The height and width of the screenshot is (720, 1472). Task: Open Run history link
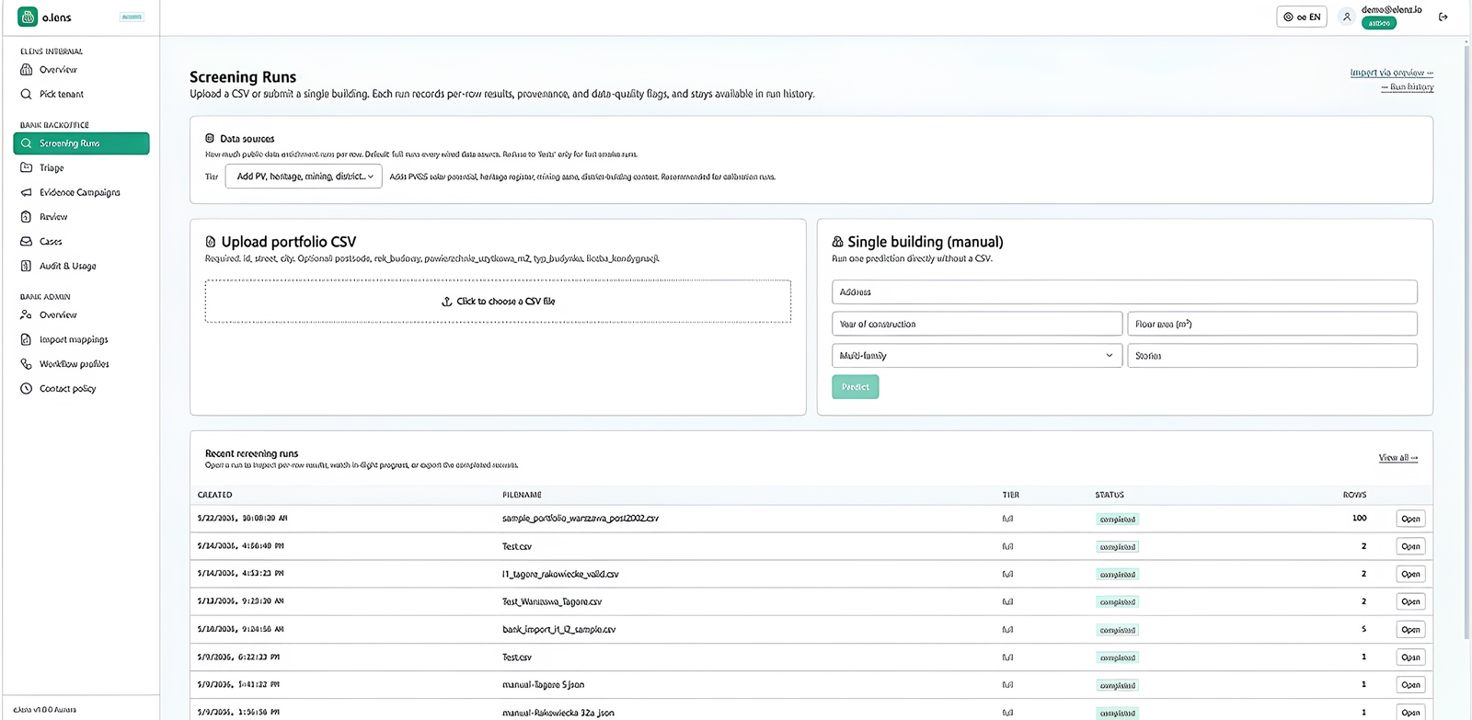tap(1408, 87)
